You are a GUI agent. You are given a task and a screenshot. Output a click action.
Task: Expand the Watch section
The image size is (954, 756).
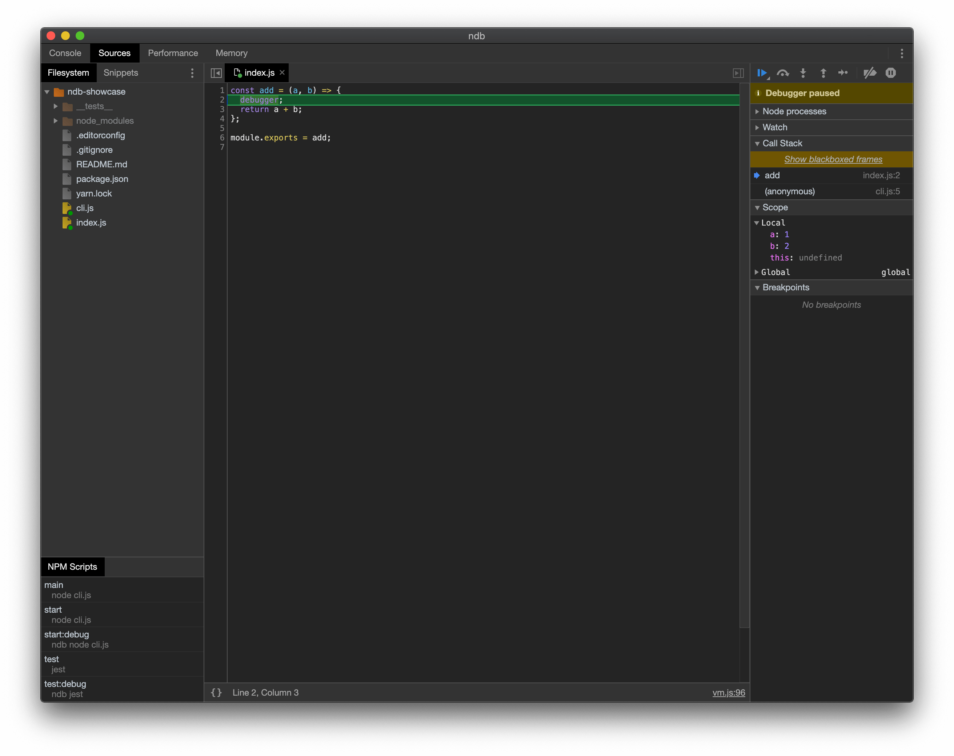(774, 127)
